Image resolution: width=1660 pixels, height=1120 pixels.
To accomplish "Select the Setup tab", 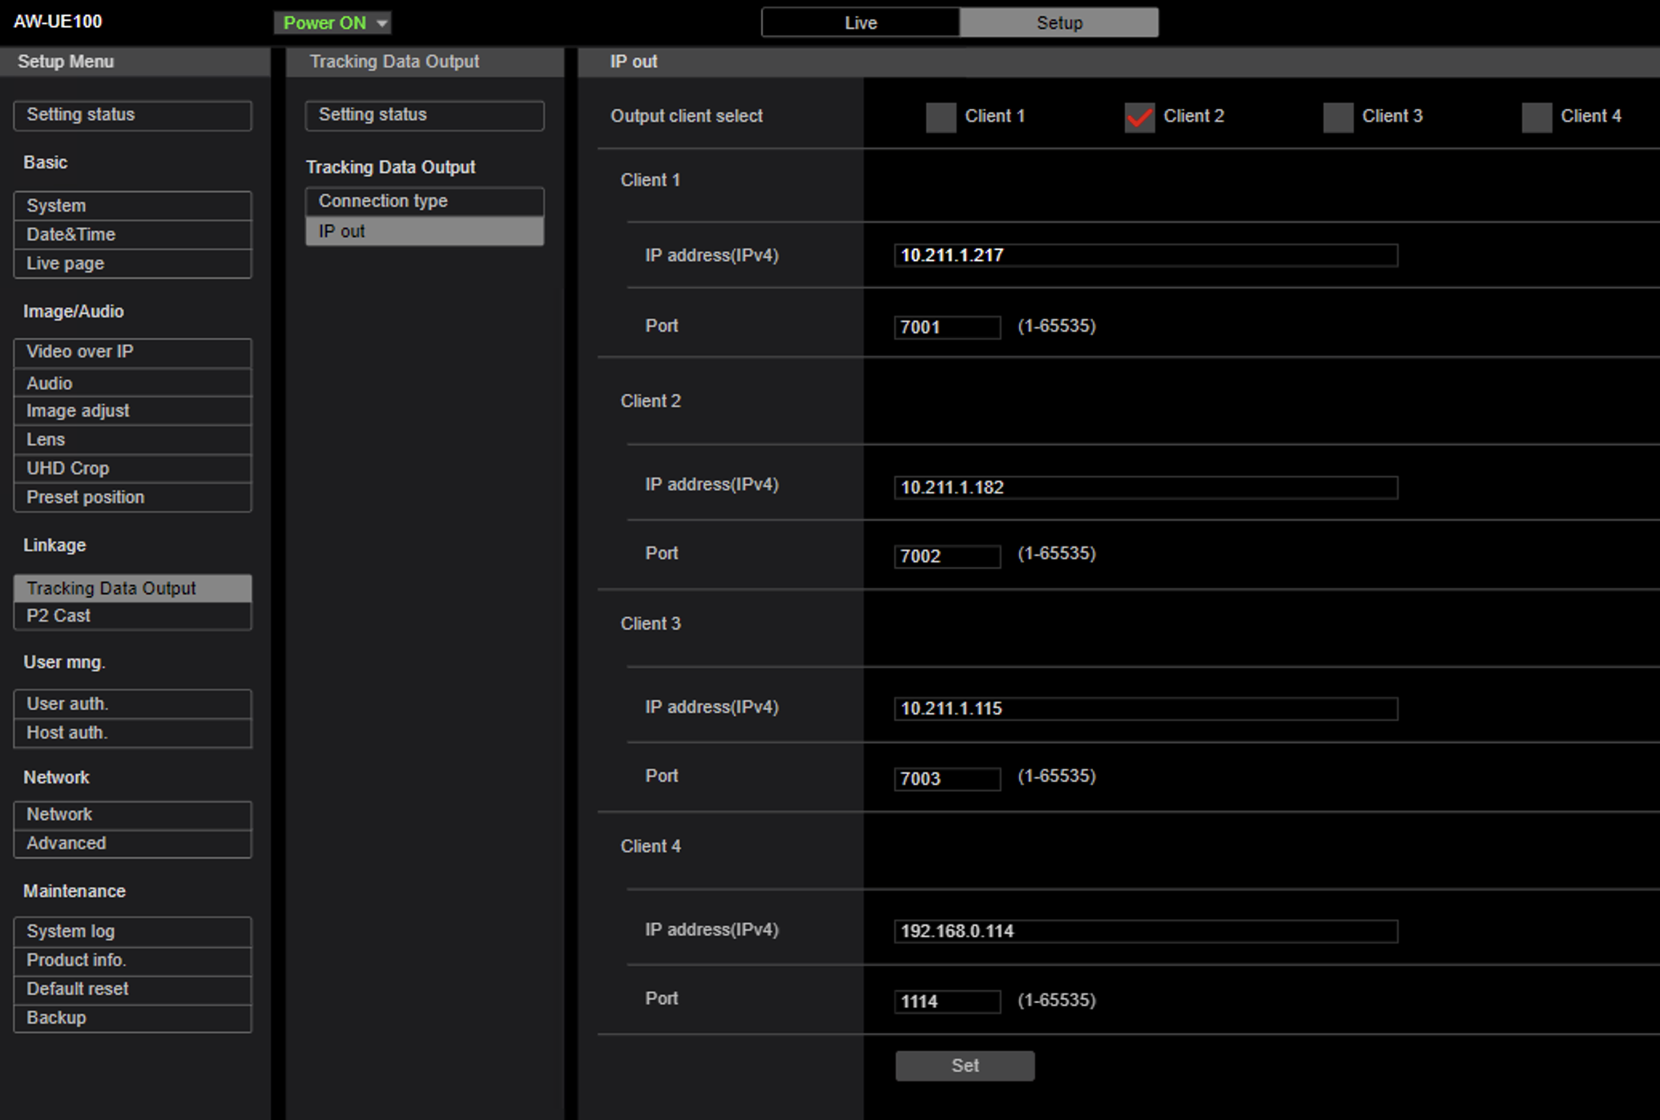I will point(1058,22).
